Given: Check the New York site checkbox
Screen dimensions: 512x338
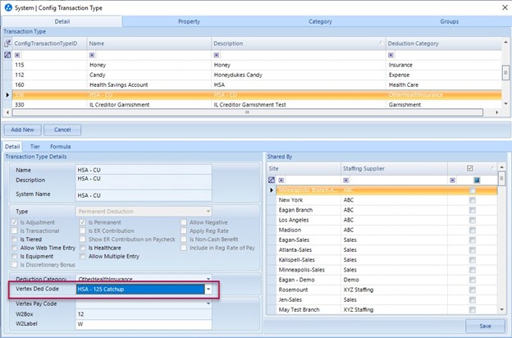Looking at the screenshot, I should pyautogui.click(x=472, y=200).
